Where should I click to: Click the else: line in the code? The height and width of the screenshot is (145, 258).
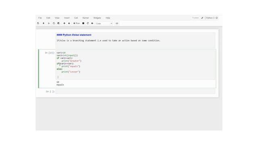(60, 69)
